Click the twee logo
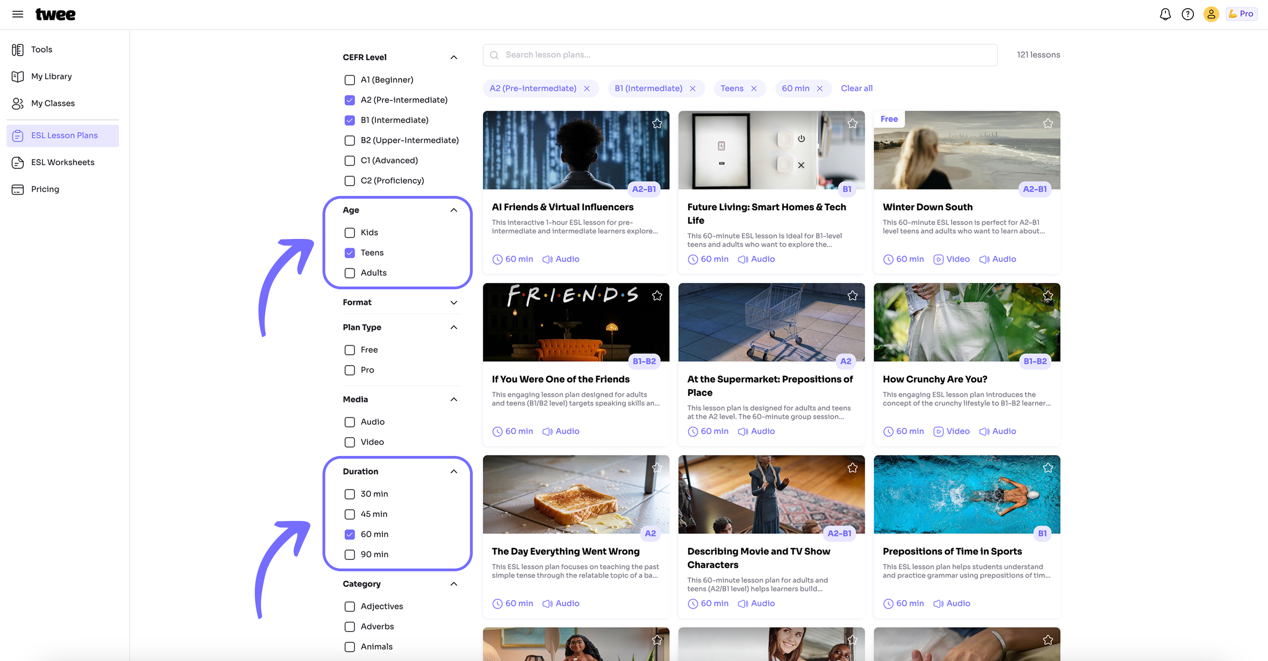 (55, 14)
